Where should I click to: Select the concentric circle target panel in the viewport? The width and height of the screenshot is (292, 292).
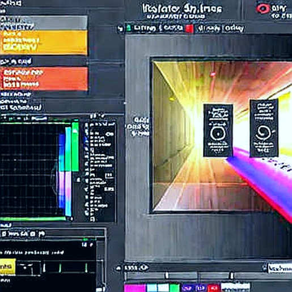[218, 130]
